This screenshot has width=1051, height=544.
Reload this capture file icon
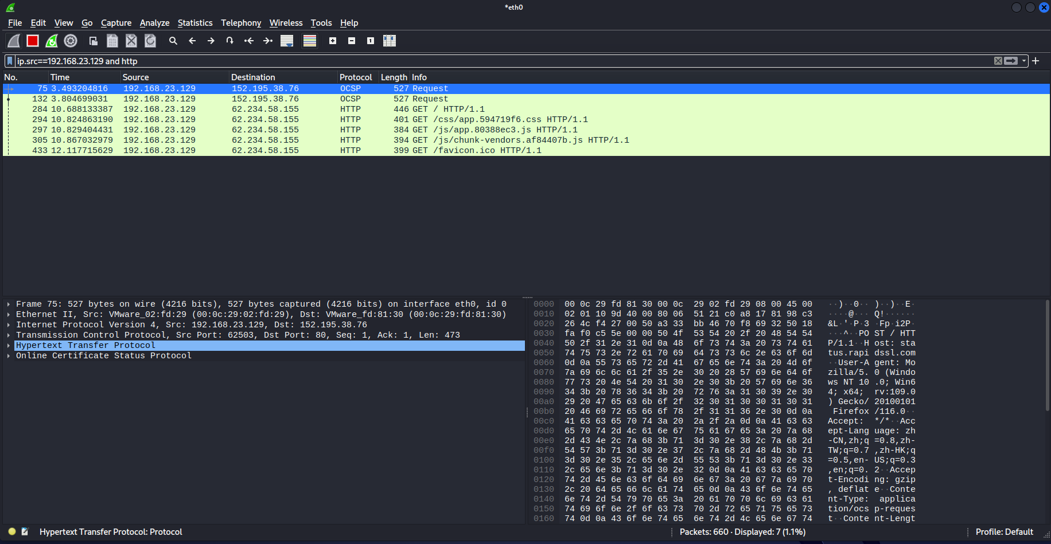pyautogui.click(x=150, y=41)
